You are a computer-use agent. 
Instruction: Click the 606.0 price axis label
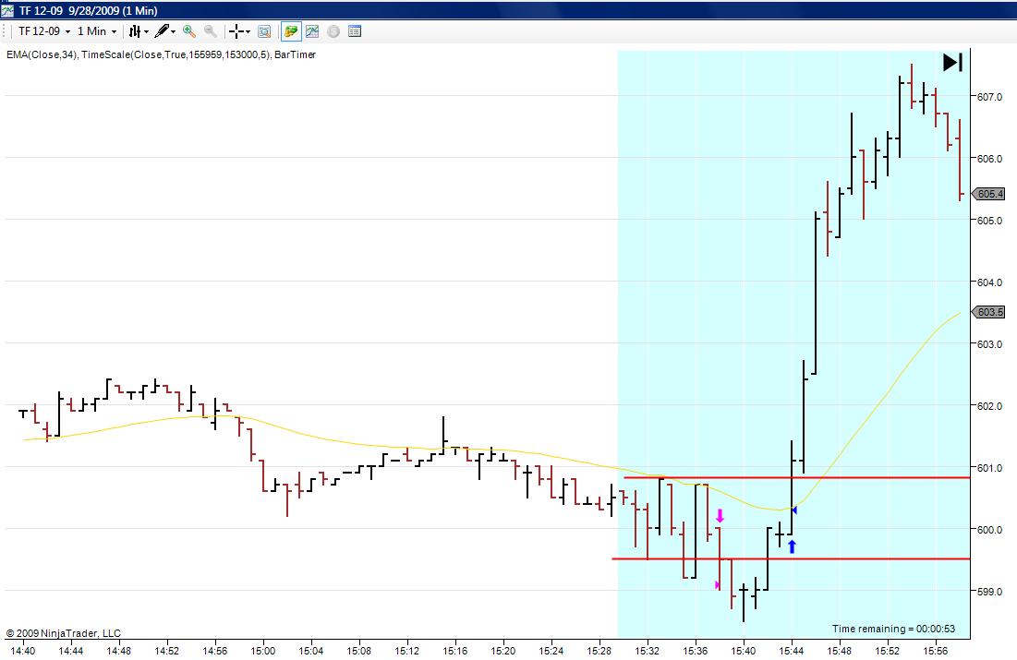pyautogui.click(x=989, y=158)
